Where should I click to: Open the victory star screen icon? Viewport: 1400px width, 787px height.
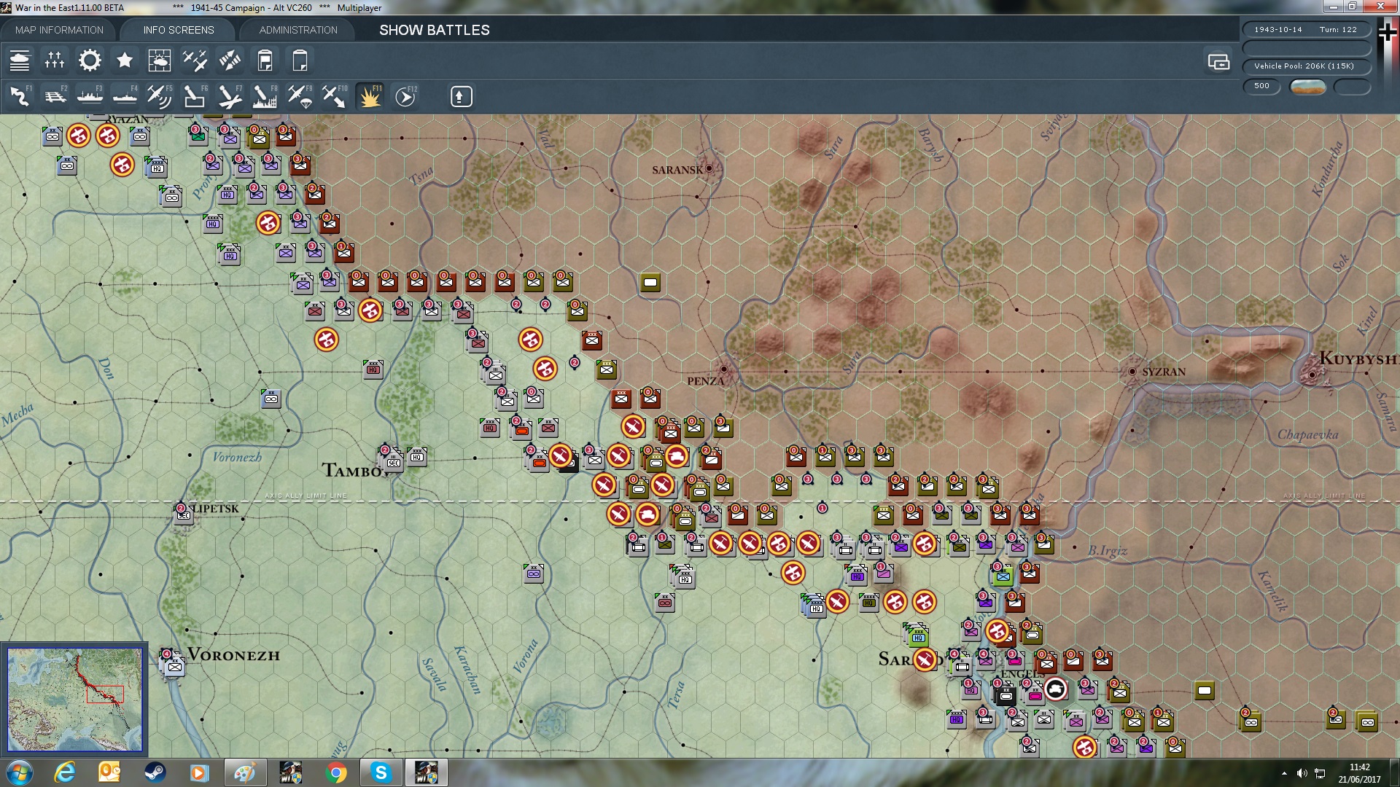125,60
